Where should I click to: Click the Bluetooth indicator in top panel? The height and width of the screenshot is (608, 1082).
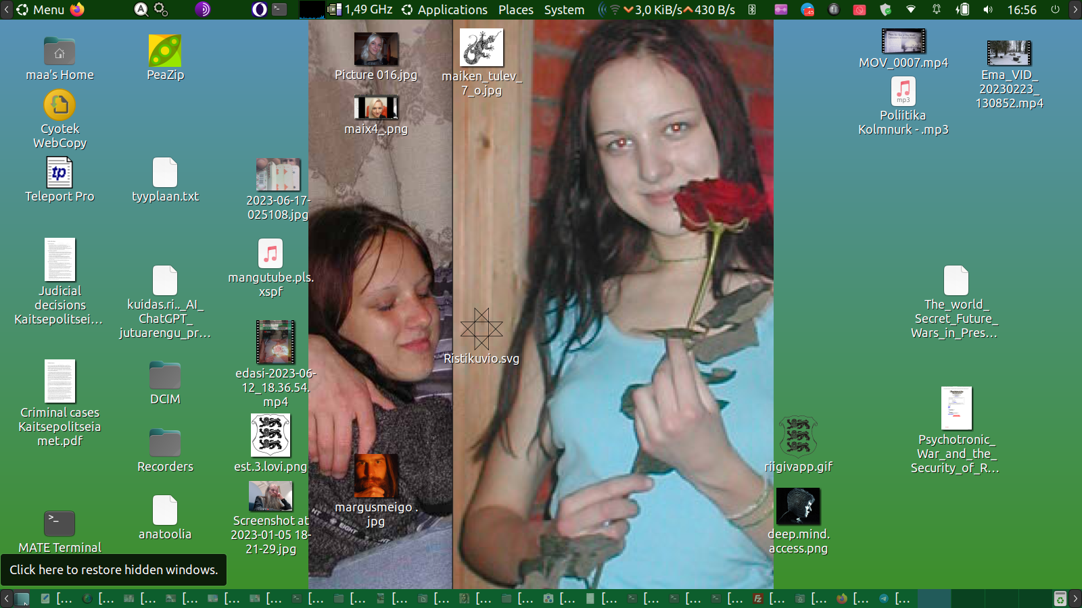752,9
